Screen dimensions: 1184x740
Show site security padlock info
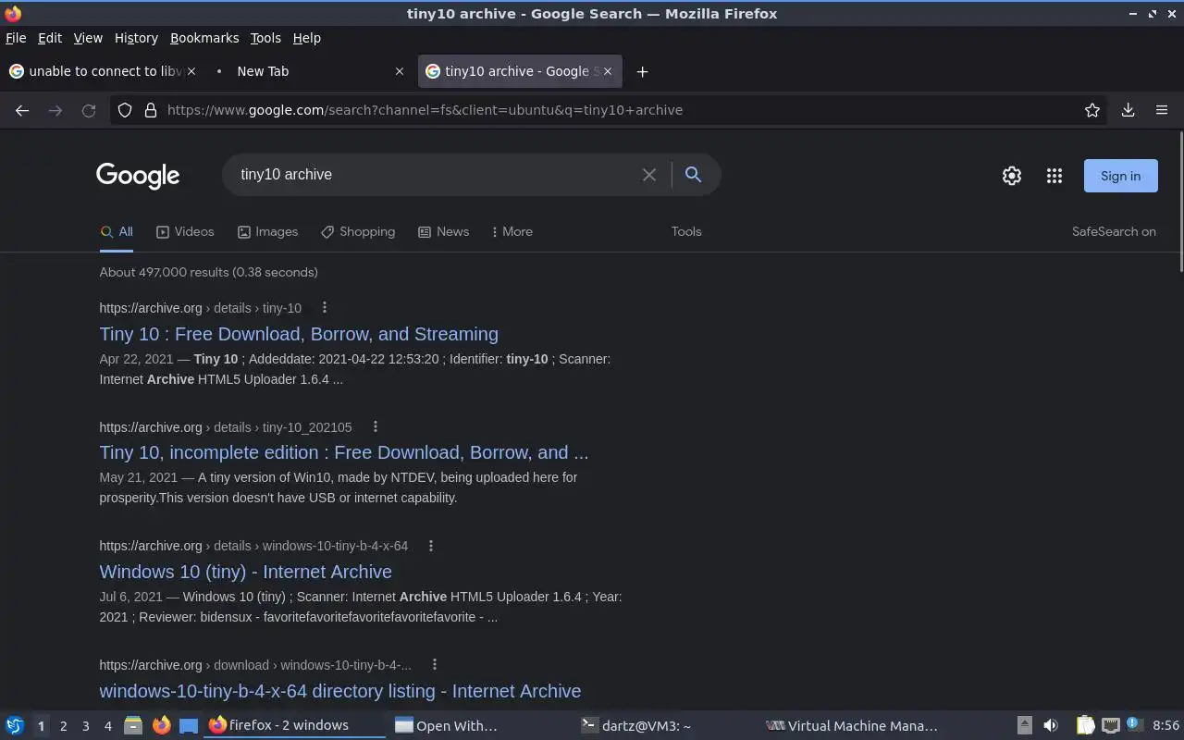click(x=151, y=110)
